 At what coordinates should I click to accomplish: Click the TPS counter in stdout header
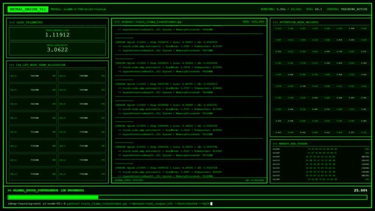tap(253, 22)
